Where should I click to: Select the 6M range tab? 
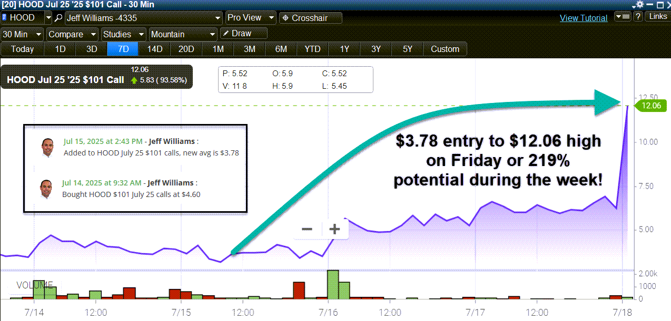click(281, 49)
